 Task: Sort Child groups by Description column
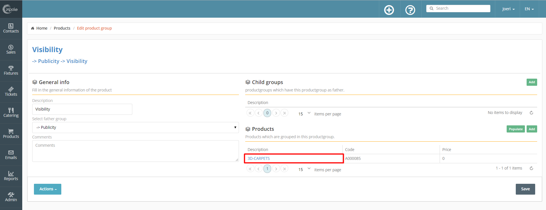click(258, 103)
